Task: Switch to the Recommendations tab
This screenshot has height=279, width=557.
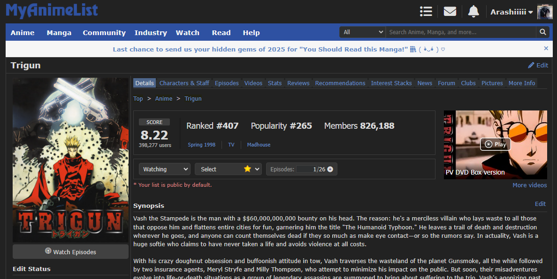Action: pyautogui.click(x=340, y=83)
